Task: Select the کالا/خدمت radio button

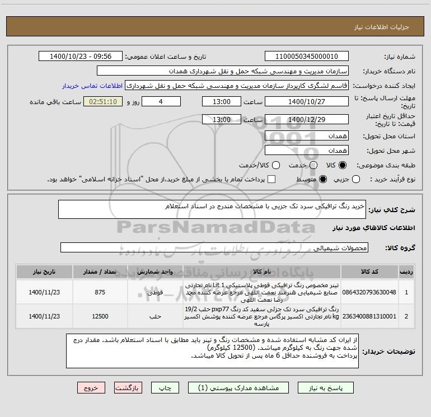Action: pos(276,165)
